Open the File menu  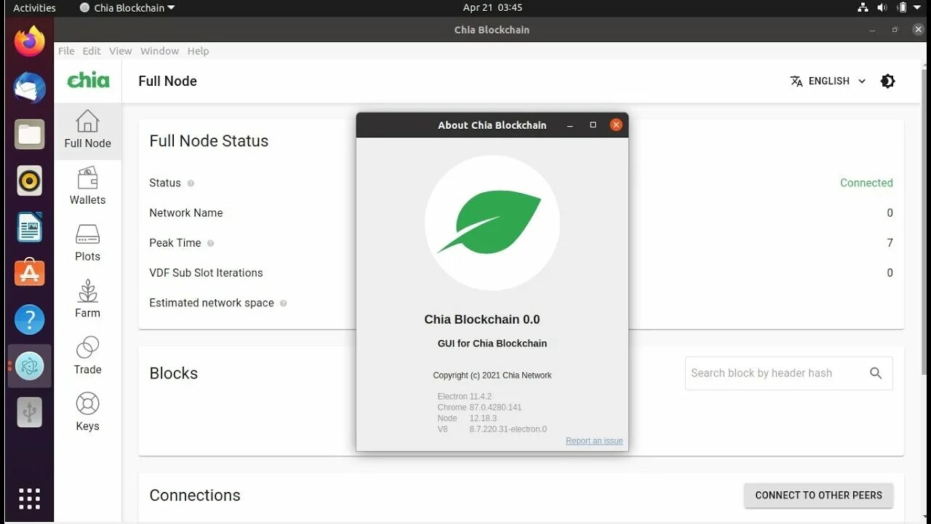point(66,51)
